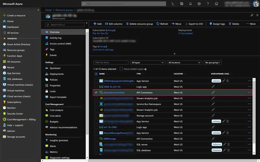Uncheck the dynamicscrmonline row checkbox
Viewport: 260px width, 162px height.
[x=96, y=92]
